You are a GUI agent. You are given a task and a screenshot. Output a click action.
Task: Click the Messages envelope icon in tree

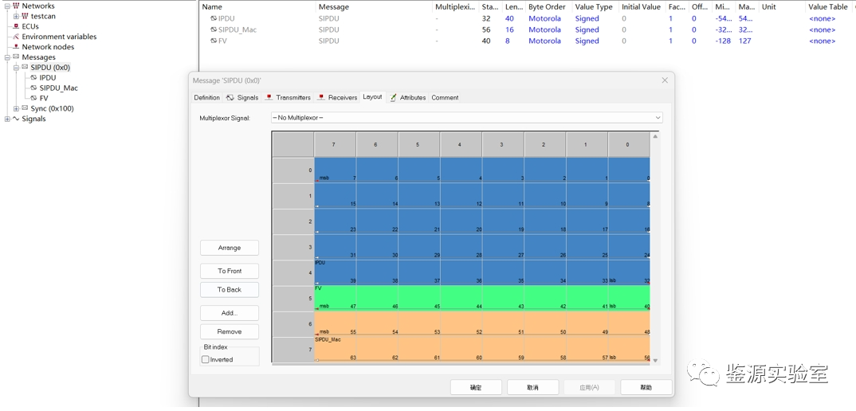point(16,57)
